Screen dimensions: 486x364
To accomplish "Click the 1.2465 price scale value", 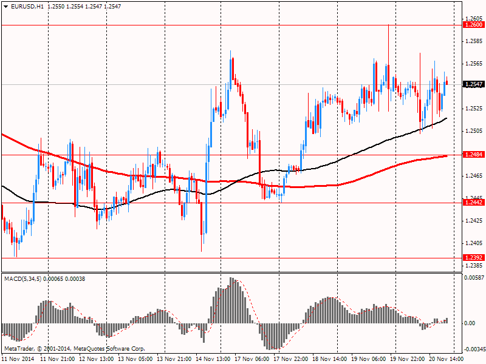I will (474, 176).
